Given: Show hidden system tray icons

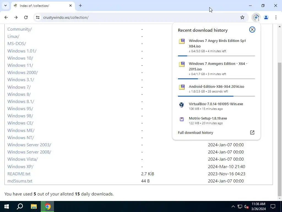Looking at the screenshot, I should point(233,206).
